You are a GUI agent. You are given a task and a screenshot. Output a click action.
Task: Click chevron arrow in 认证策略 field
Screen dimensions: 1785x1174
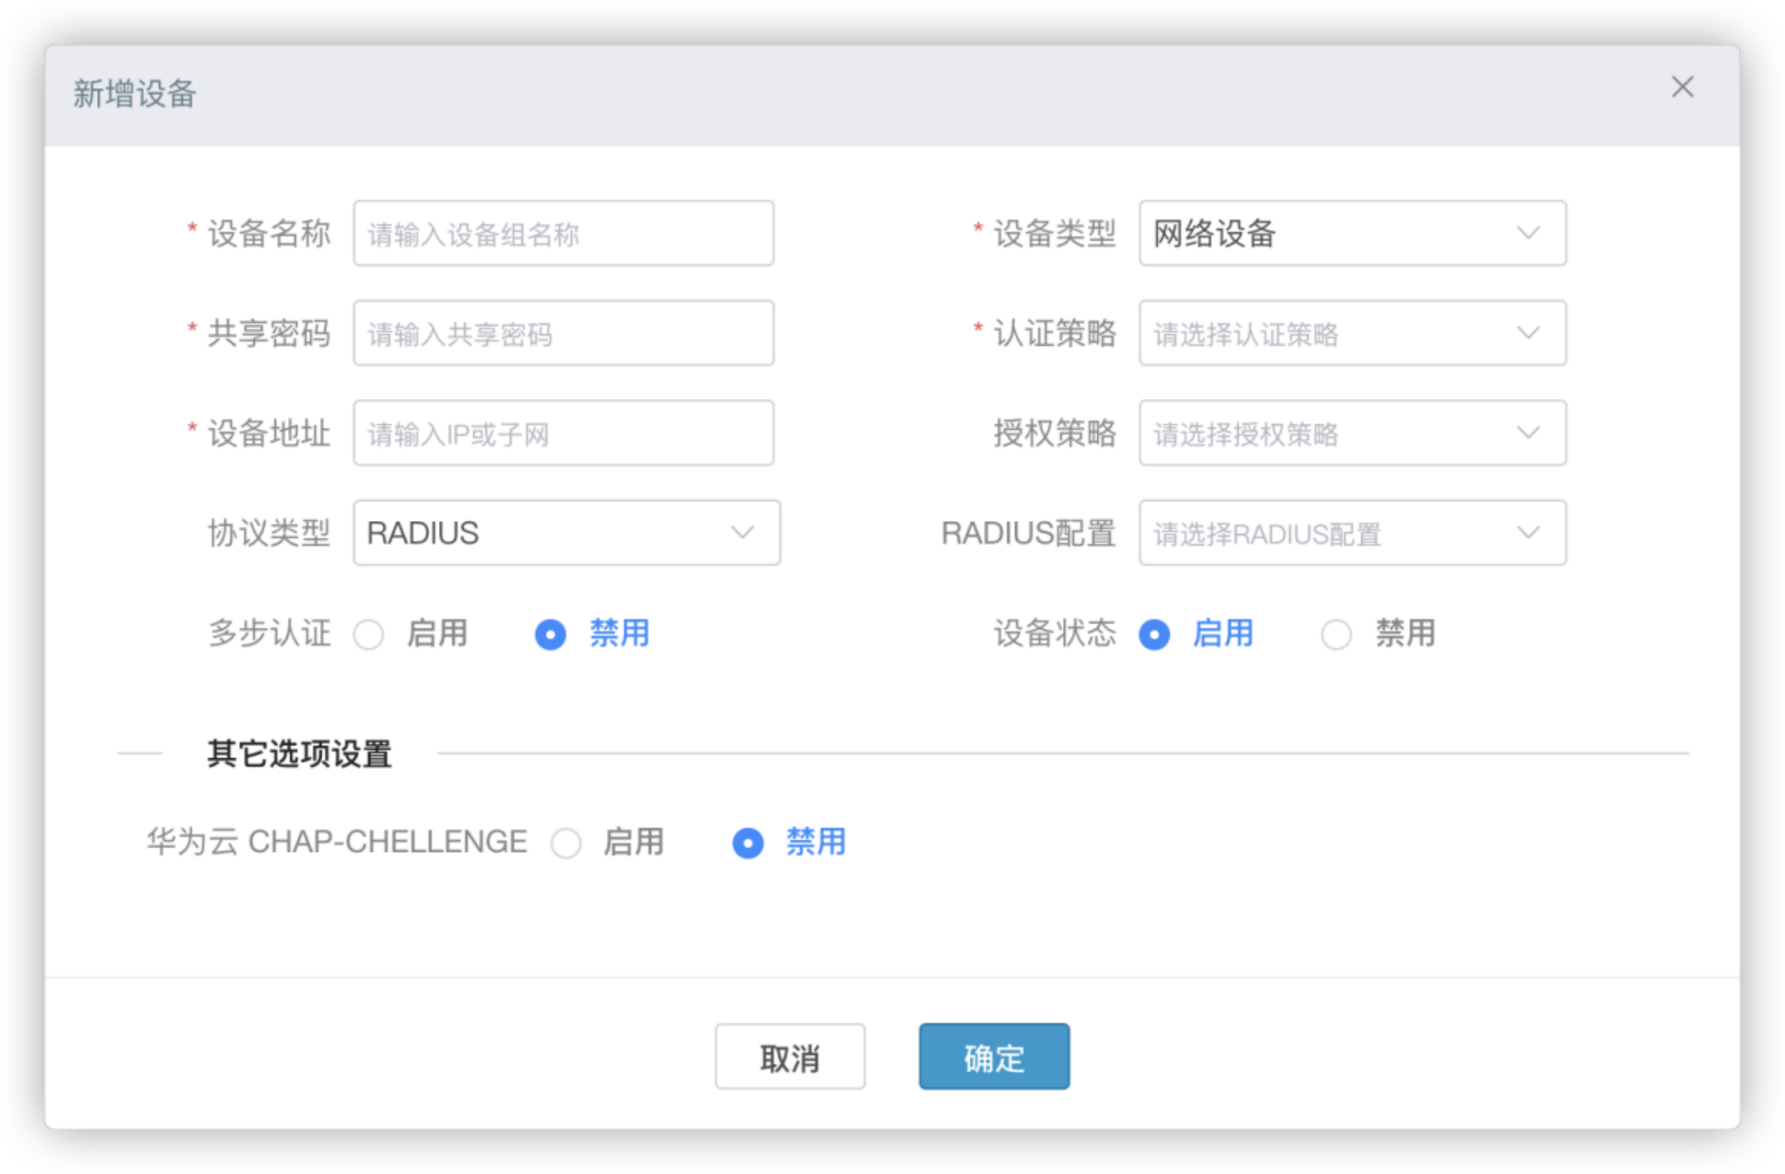coord(1528,333)
